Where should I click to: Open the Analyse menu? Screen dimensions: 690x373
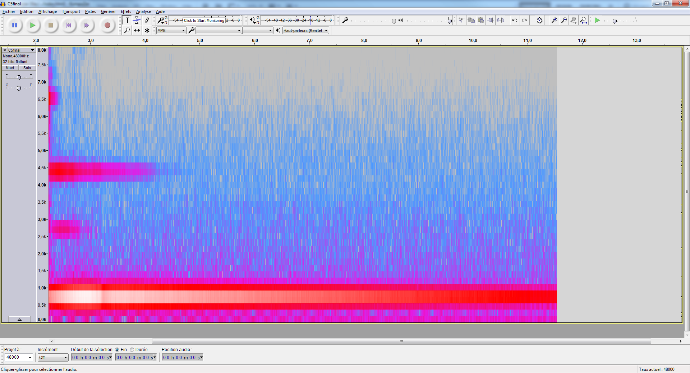(143, 11)
